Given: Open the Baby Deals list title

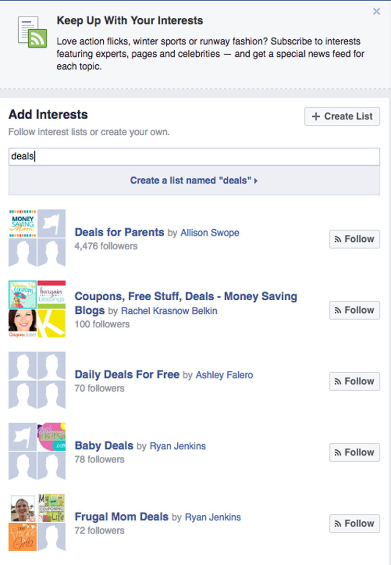Looking at the screenshot, I should (x=104, y=445).
